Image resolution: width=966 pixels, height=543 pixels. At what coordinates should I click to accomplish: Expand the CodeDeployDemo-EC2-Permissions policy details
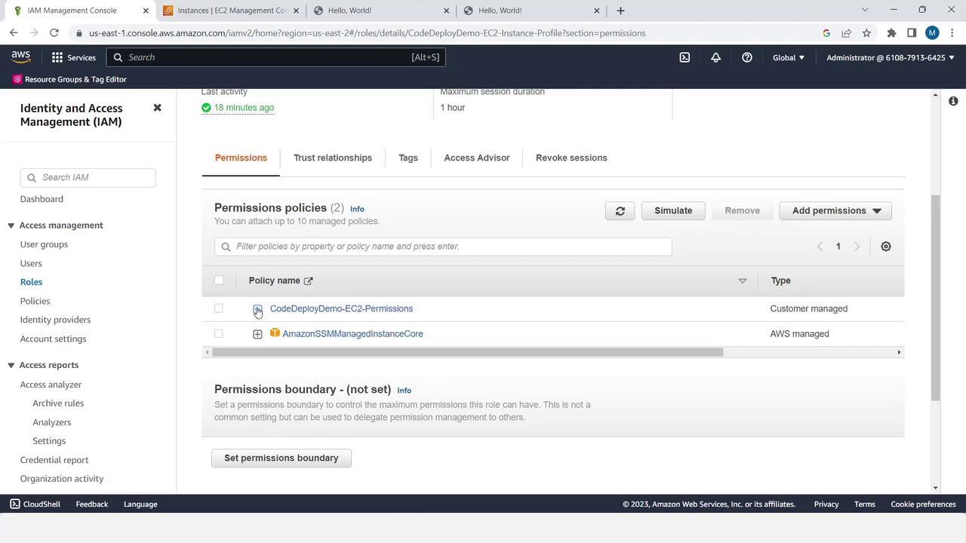[x=257, y=309]
